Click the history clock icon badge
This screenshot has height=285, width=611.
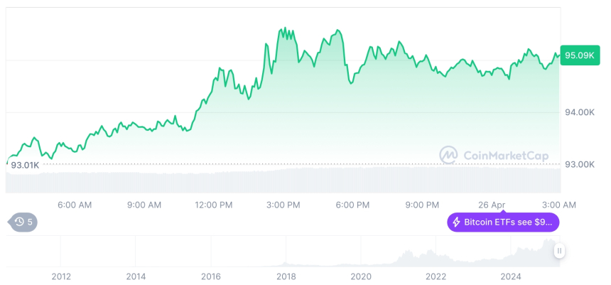tap(19, 222)
